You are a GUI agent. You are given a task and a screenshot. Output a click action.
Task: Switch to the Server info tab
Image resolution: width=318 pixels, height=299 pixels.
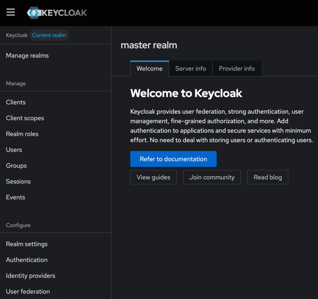[190, 69]
